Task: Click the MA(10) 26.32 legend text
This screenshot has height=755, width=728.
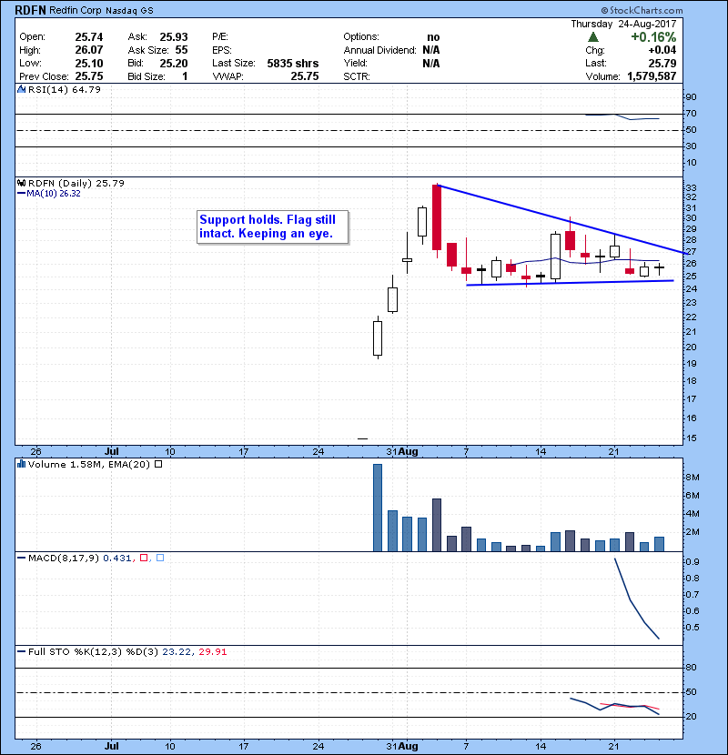Action: [54, 194]
